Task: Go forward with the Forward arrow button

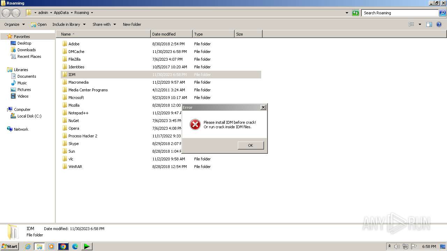Action: pos(16,13)
